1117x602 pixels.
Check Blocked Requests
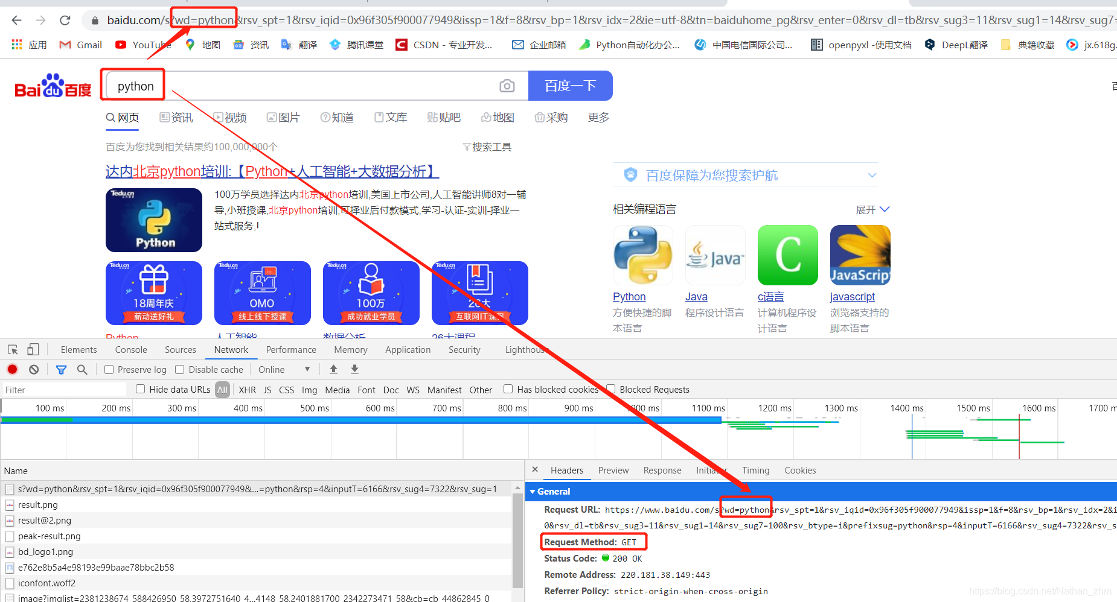pyautogui.click(x=611, y=389)
